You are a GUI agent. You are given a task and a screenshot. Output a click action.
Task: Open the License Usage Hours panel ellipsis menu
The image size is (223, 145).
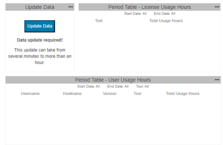pos(217,7)
